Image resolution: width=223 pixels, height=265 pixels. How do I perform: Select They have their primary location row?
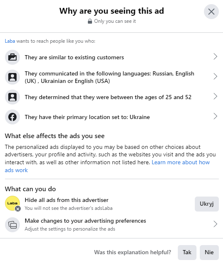point(111,117)
